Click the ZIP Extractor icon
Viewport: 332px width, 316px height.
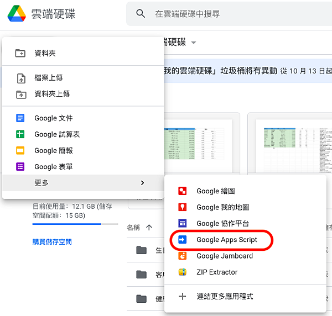point(183,272)
